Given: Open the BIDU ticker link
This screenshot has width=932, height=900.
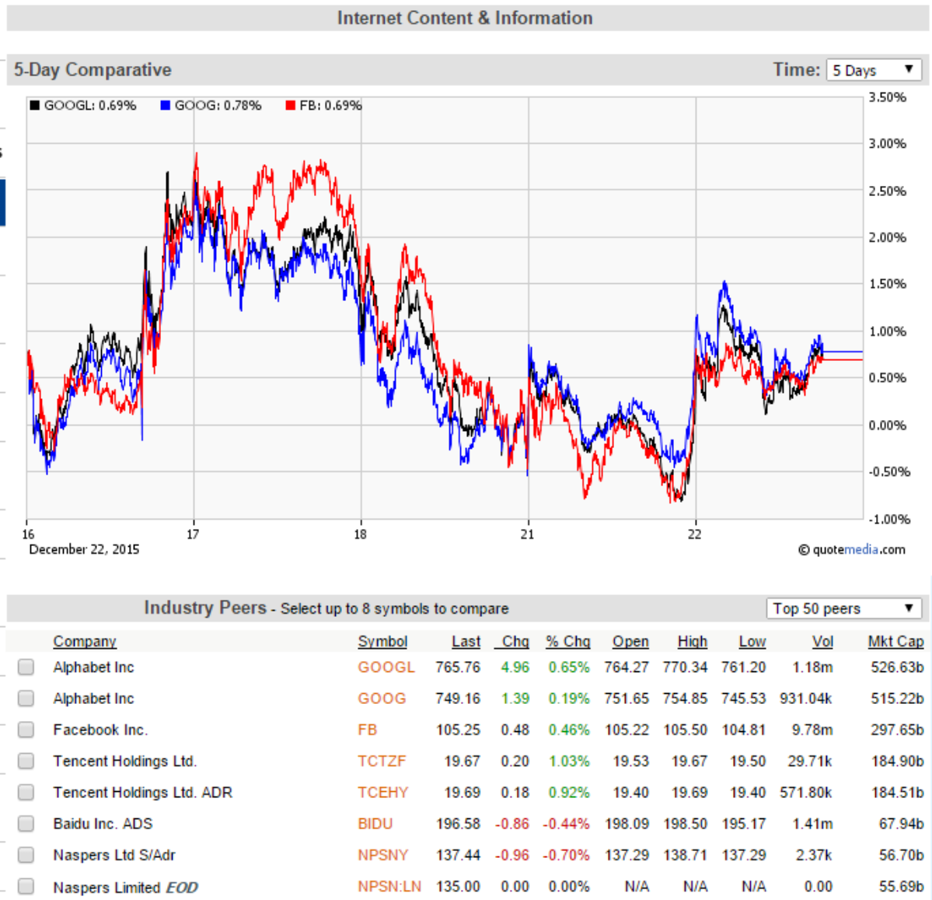Looking at the screenshot, I should [x=375, y=823].
